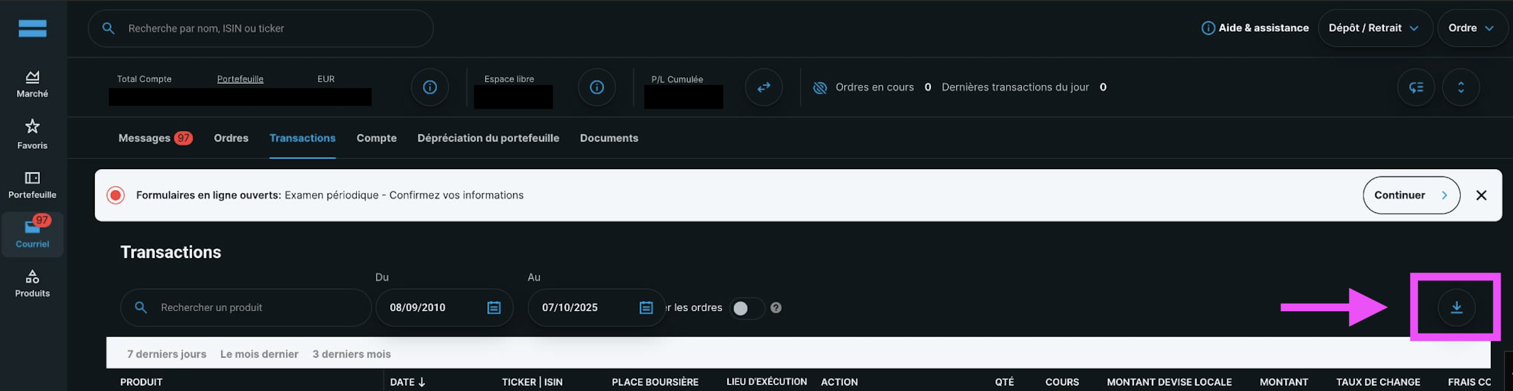Select the 7 derniers jours filter
This screenshot has height=391, width=1513.
pyautogui.click(x=167, y=354)
